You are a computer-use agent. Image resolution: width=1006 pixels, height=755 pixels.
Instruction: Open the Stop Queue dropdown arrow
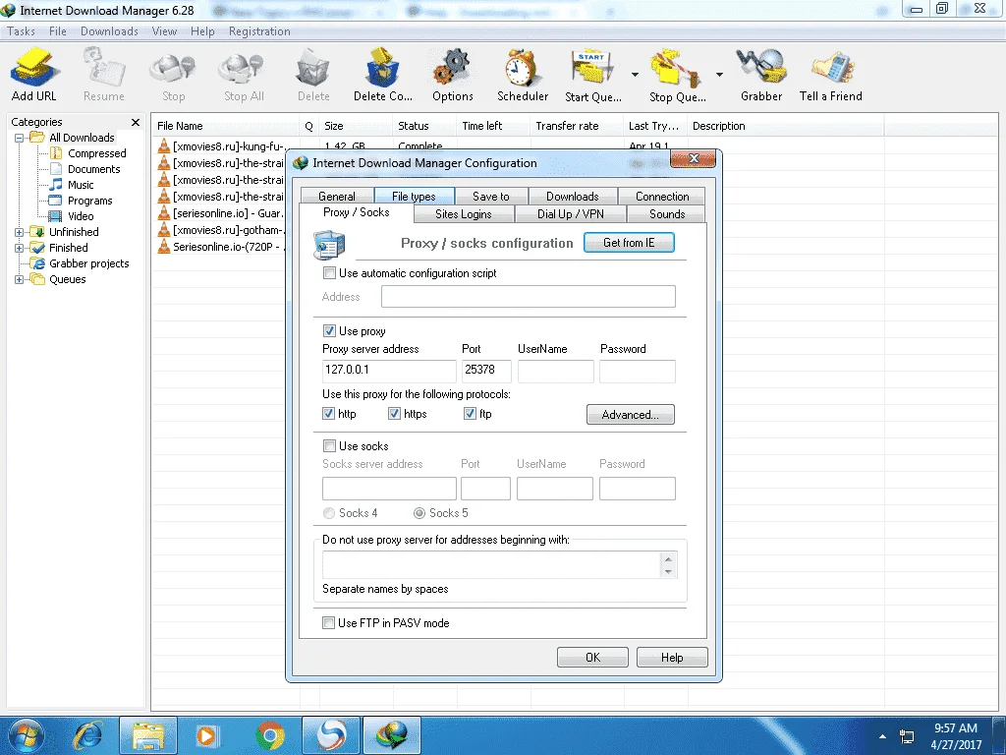[719, 75]
